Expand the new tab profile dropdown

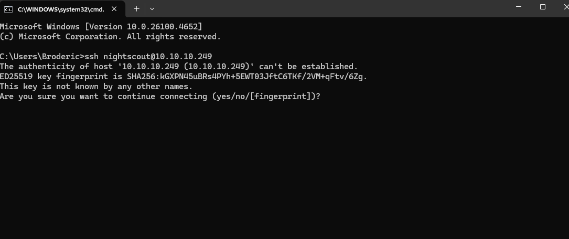pyautogui.click(x=152, y=8)
